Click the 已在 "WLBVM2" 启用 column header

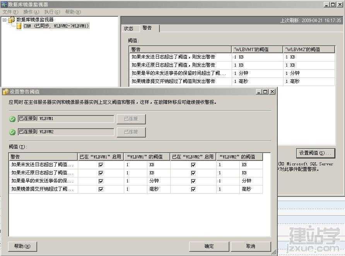193,156
